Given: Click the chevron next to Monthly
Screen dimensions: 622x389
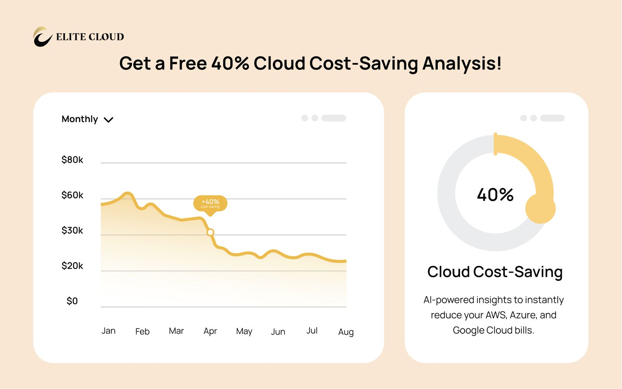Looking at the screenshot, I should click(108, 120).
